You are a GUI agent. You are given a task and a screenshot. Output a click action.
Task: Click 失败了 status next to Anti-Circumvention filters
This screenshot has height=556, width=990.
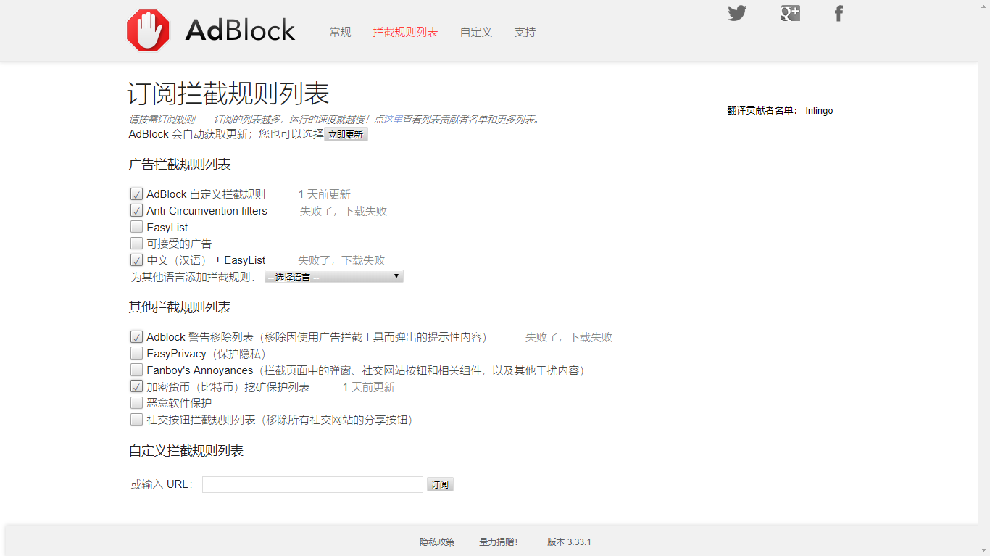[x=344, y=211]
